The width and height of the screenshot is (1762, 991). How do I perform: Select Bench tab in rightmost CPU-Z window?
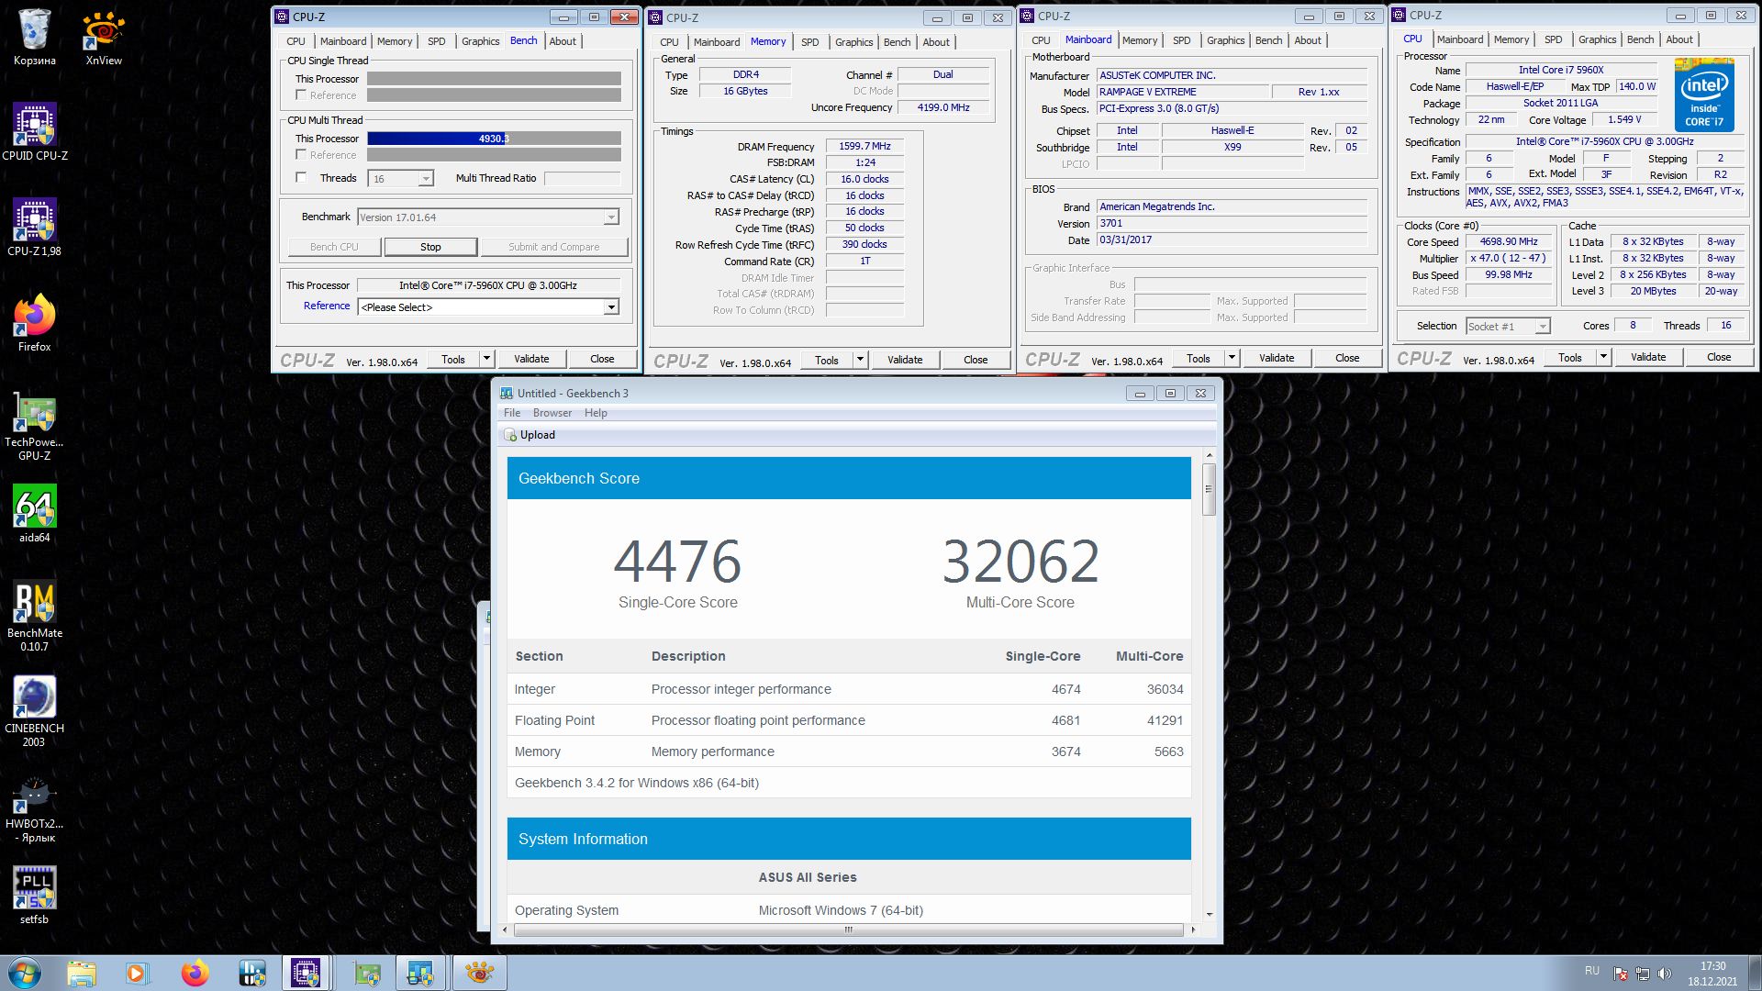[1640, 39]
